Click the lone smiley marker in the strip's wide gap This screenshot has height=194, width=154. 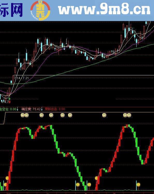click(104, 115)
